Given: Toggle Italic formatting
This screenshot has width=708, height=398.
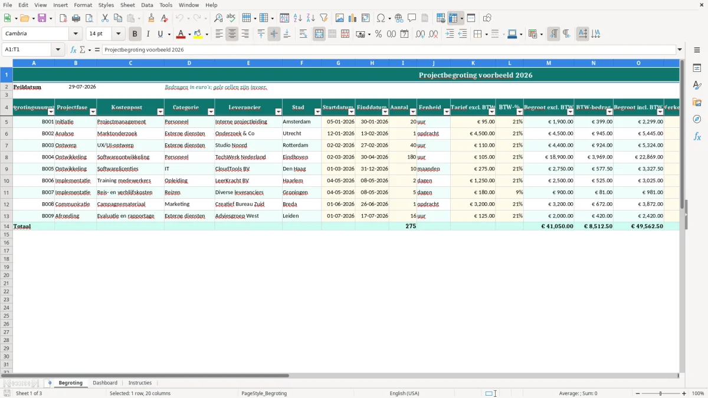Looking at the screenshot, I should pos(147,34).
